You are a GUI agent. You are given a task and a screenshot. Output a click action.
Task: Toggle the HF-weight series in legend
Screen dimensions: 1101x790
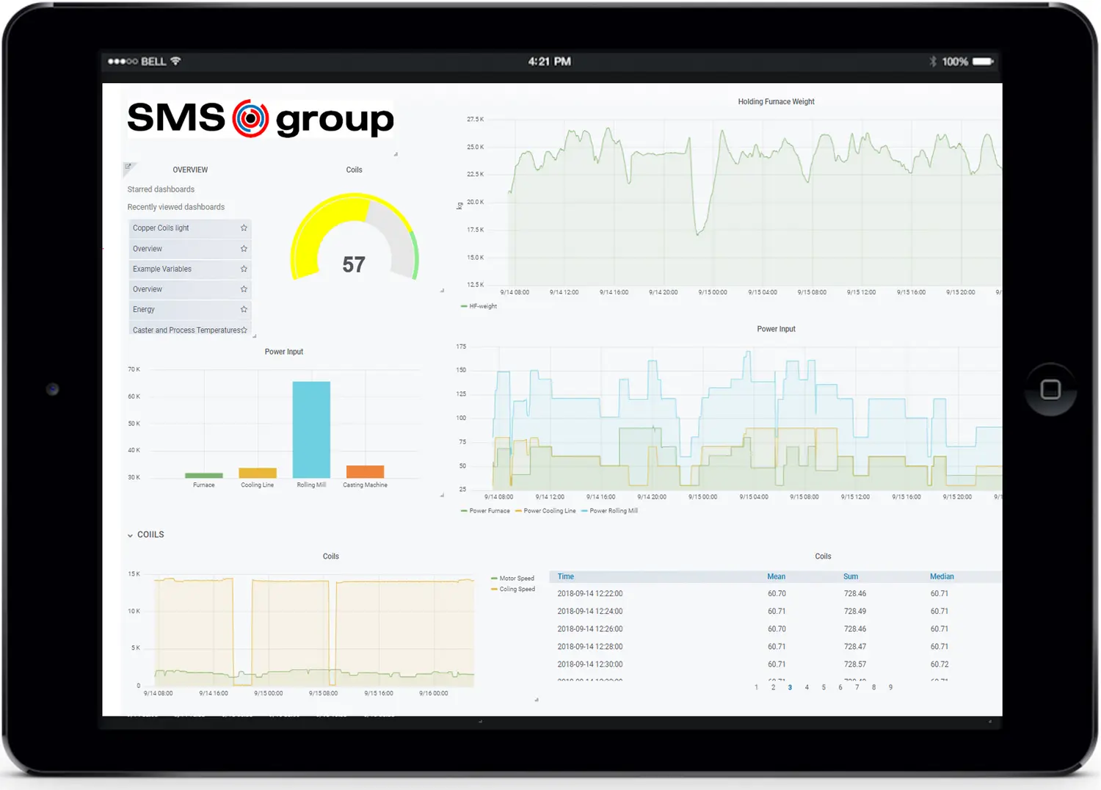(482, 306)
